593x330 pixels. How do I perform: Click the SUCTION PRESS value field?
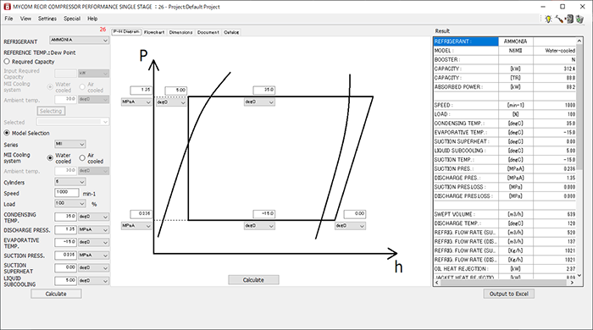(x=66, y=256)
